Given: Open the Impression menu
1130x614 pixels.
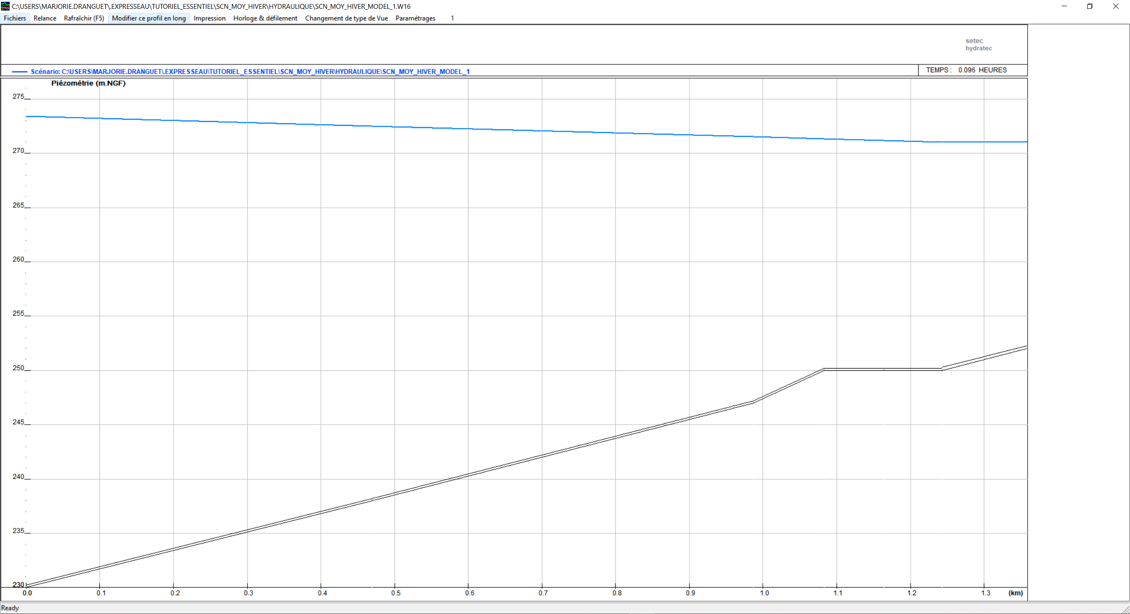Looking at the screenshot, I should [x=209, y=18].
